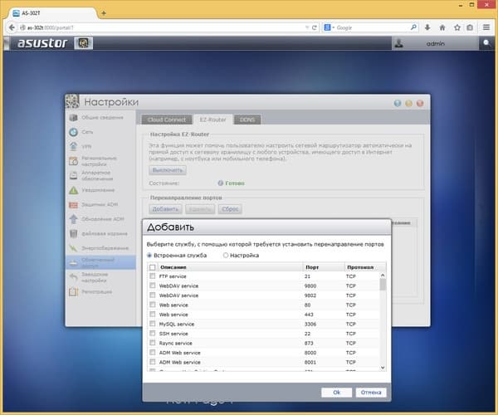Click services list scrollbar thumb
Viewport: 498px width, 415px height.
pyautogui.click(x=383, y=285)
